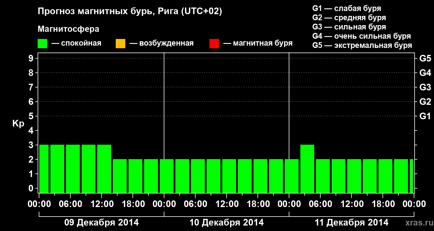Click the green спокойная legend swatch
This screenshot has width=434, height=231.
tap(42, 44)
